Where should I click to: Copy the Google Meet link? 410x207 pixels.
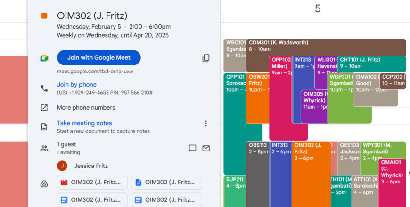pos(206,58)
